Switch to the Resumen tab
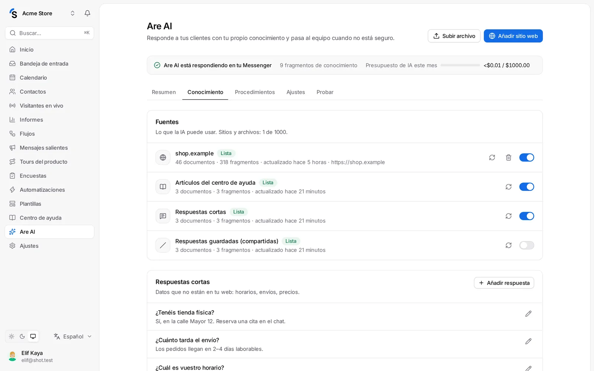This screenshot has width=594, height=371. (164, 92)
